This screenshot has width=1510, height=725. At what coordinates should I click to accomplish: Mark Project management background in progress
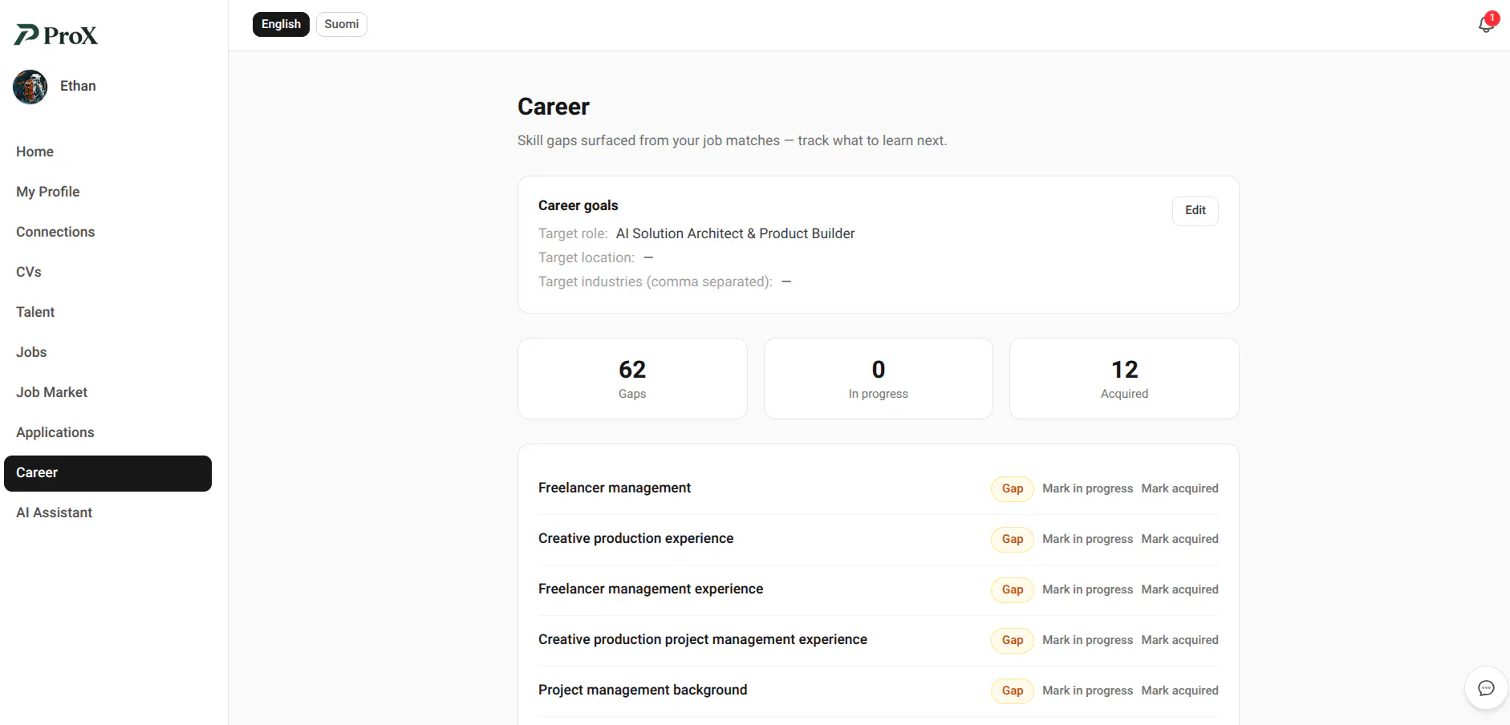point(1087,691)
